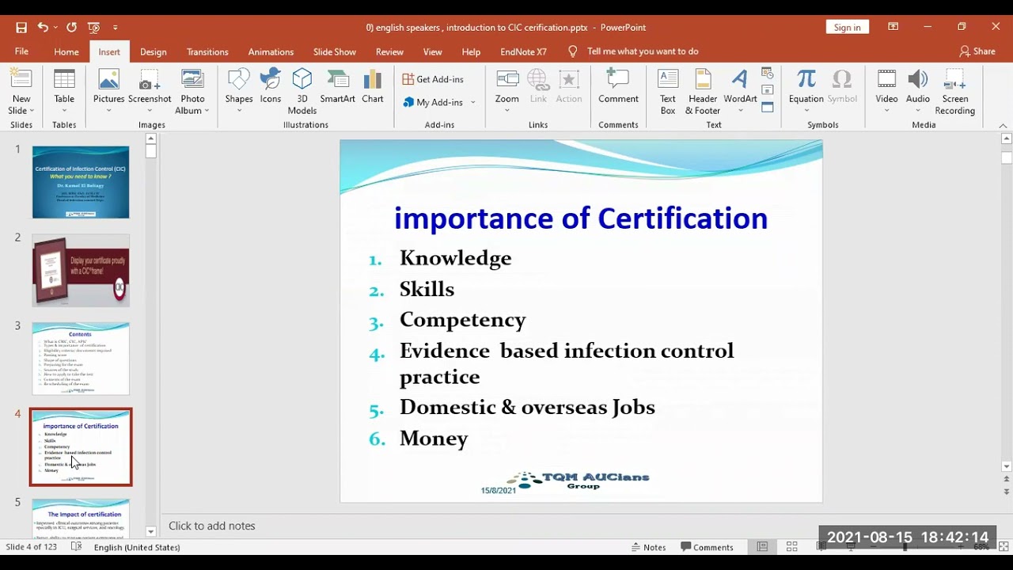Collapse the ribbon with the chevron
Viewport: 1013px width, 570px height.
click(1003, 125)
